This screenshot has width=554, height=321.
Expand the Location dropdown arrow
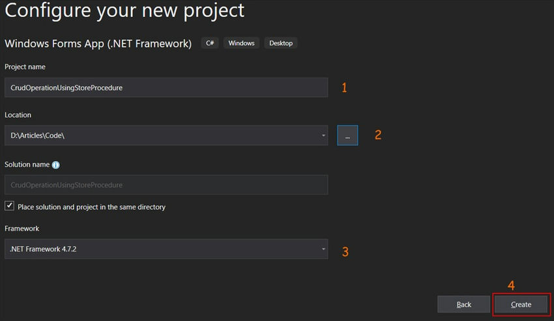[324, 135]
